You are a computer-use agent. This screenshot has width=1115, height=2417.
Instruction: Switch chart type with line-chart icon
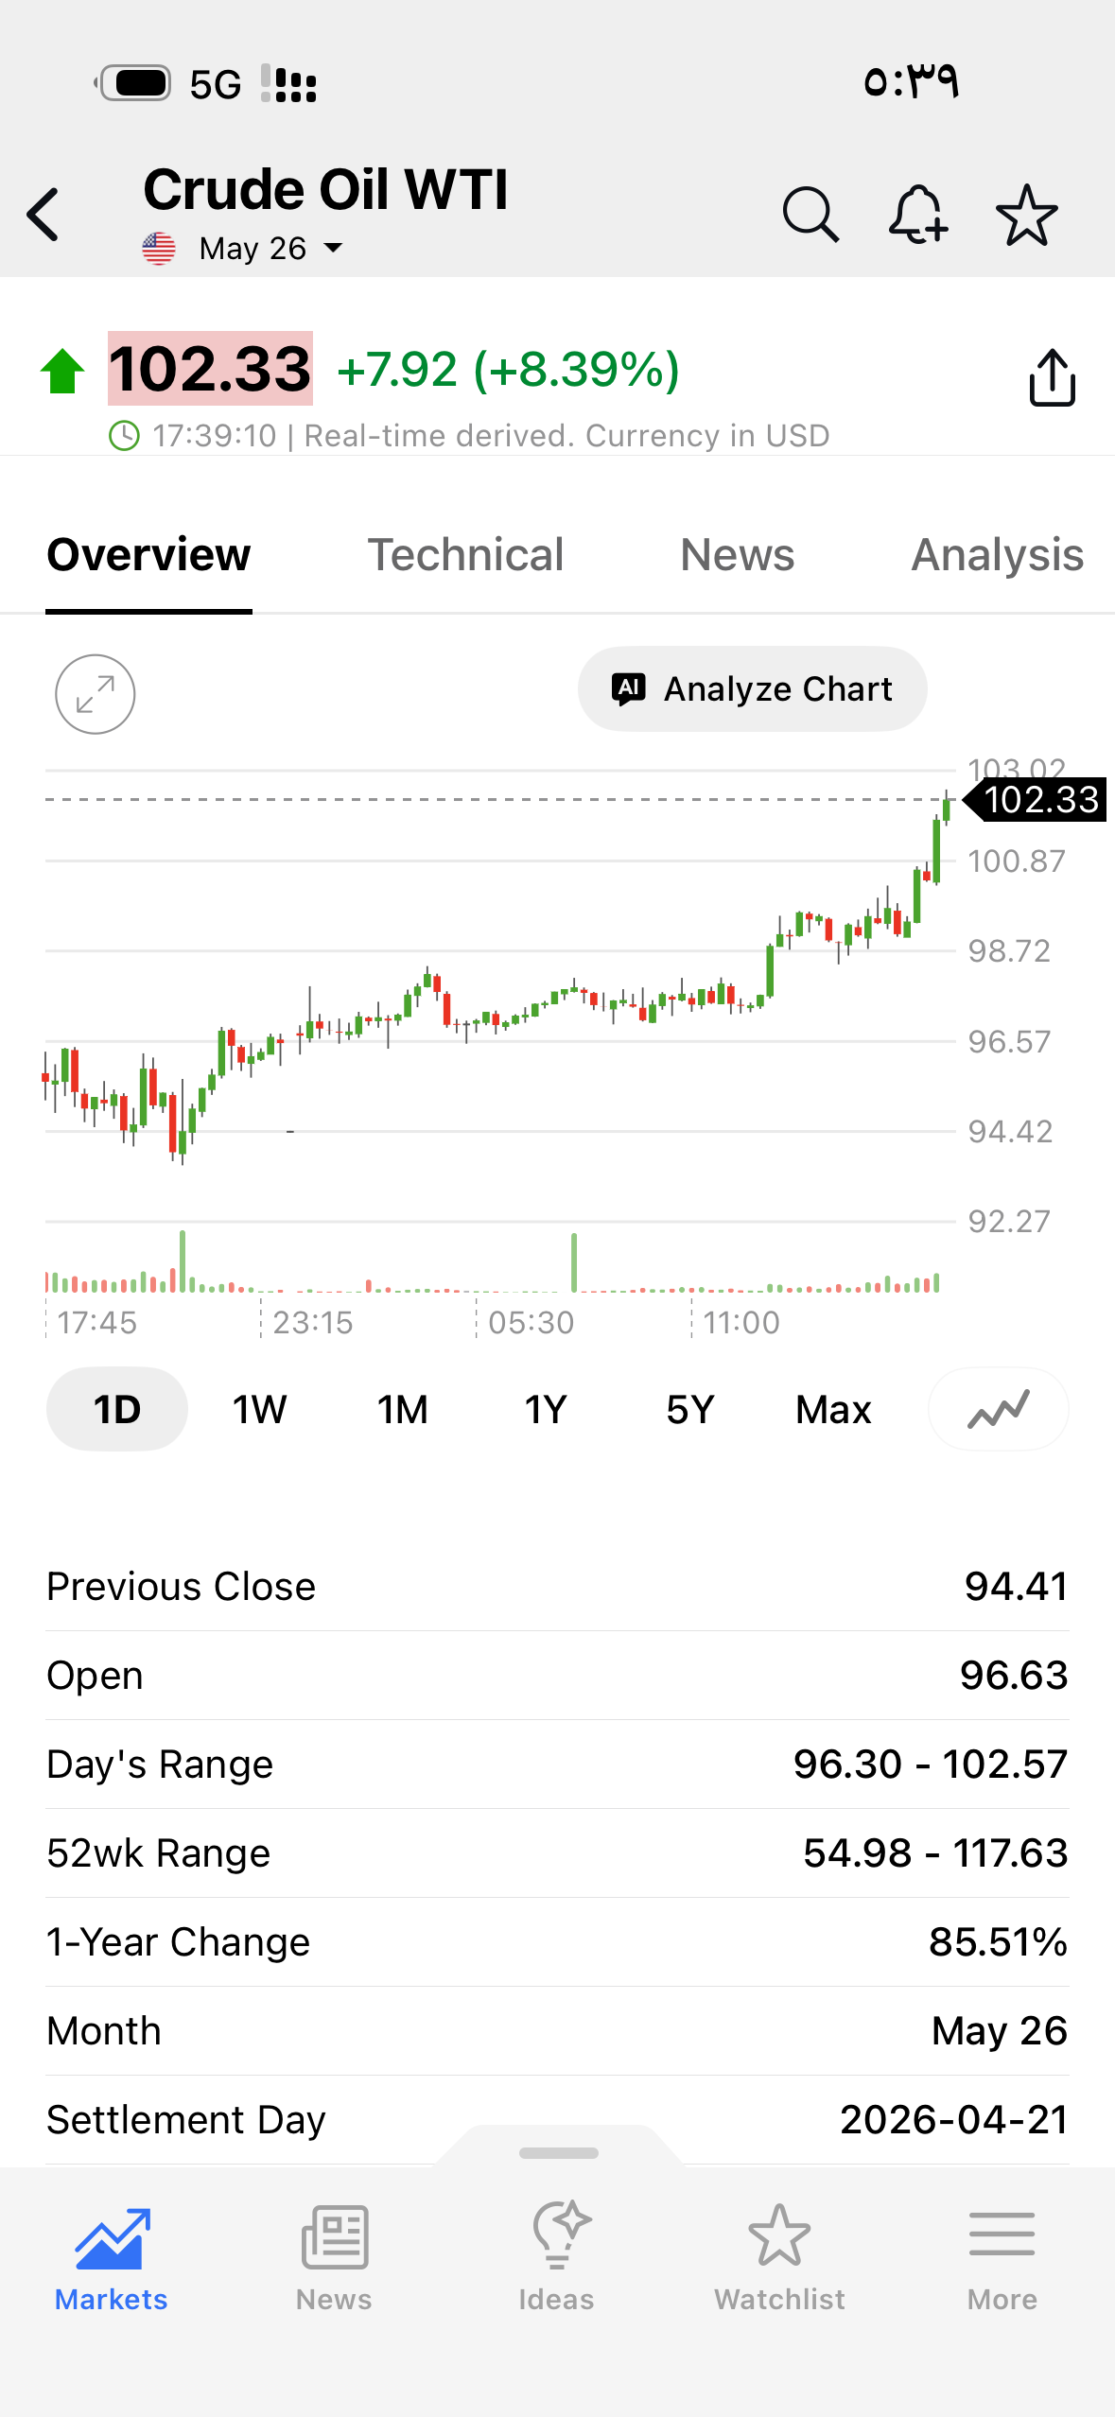pyautogui.click(x=999, y=1409)
